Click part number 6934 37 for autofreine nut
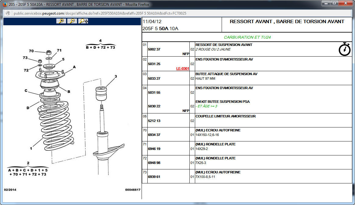Screen dimensions: 355x205 click(154, 135)
